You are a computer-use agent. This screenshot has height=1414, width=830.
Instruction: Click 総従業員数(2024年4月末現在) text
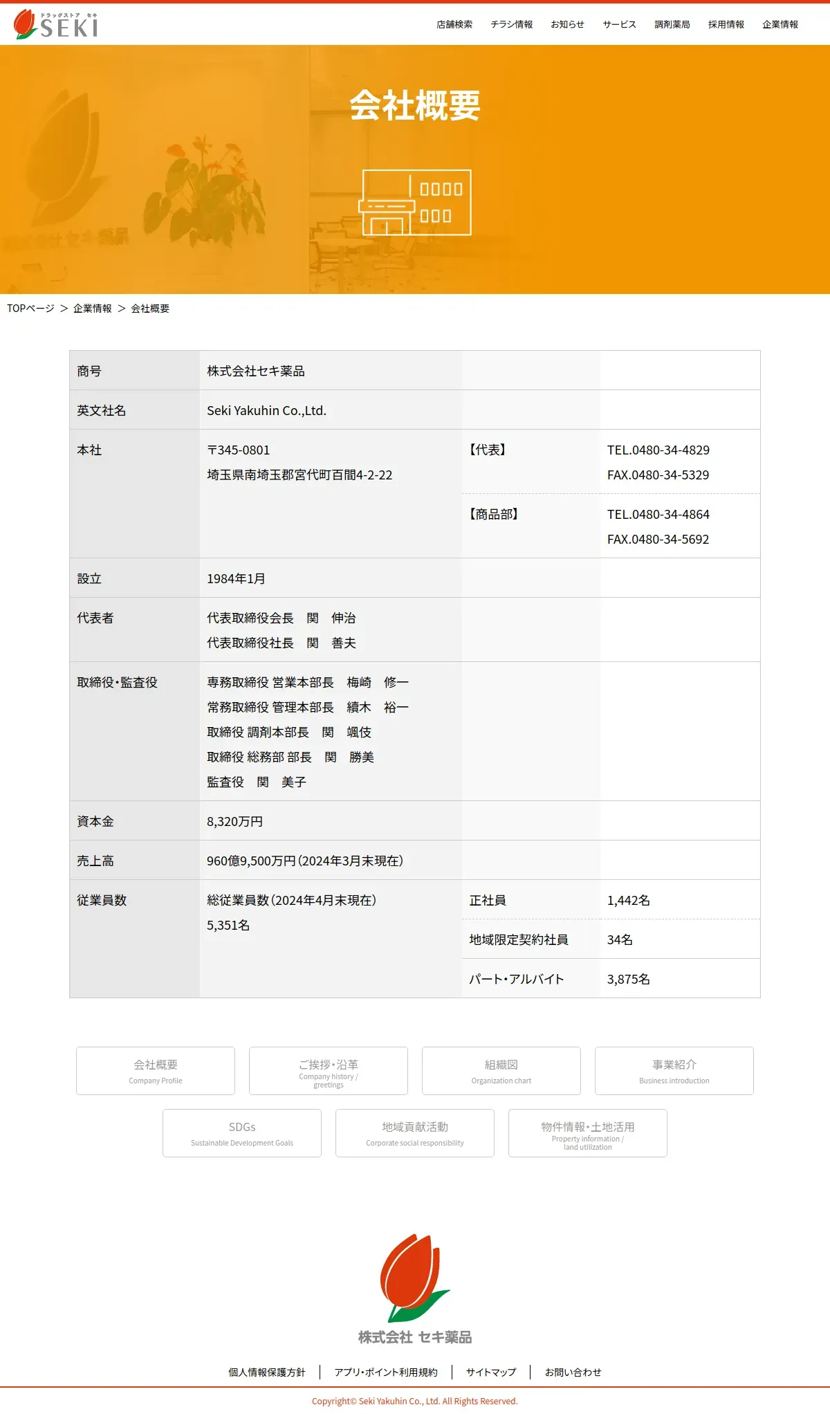coord(292,900)
